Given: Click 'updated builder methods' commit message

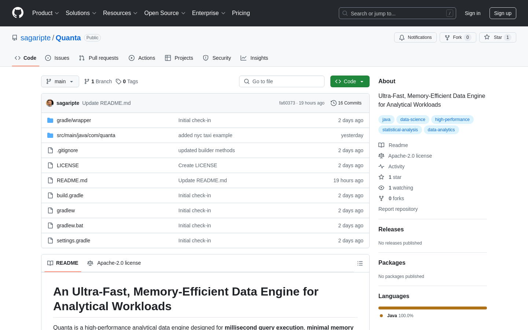Looking at the screenshot, I should (206, 150).
